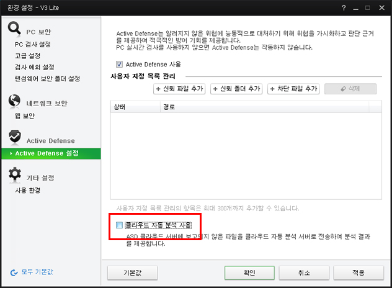Click the 기타 설정 section heading
Viewport: 392px width, 288px height.
point(40,178)
